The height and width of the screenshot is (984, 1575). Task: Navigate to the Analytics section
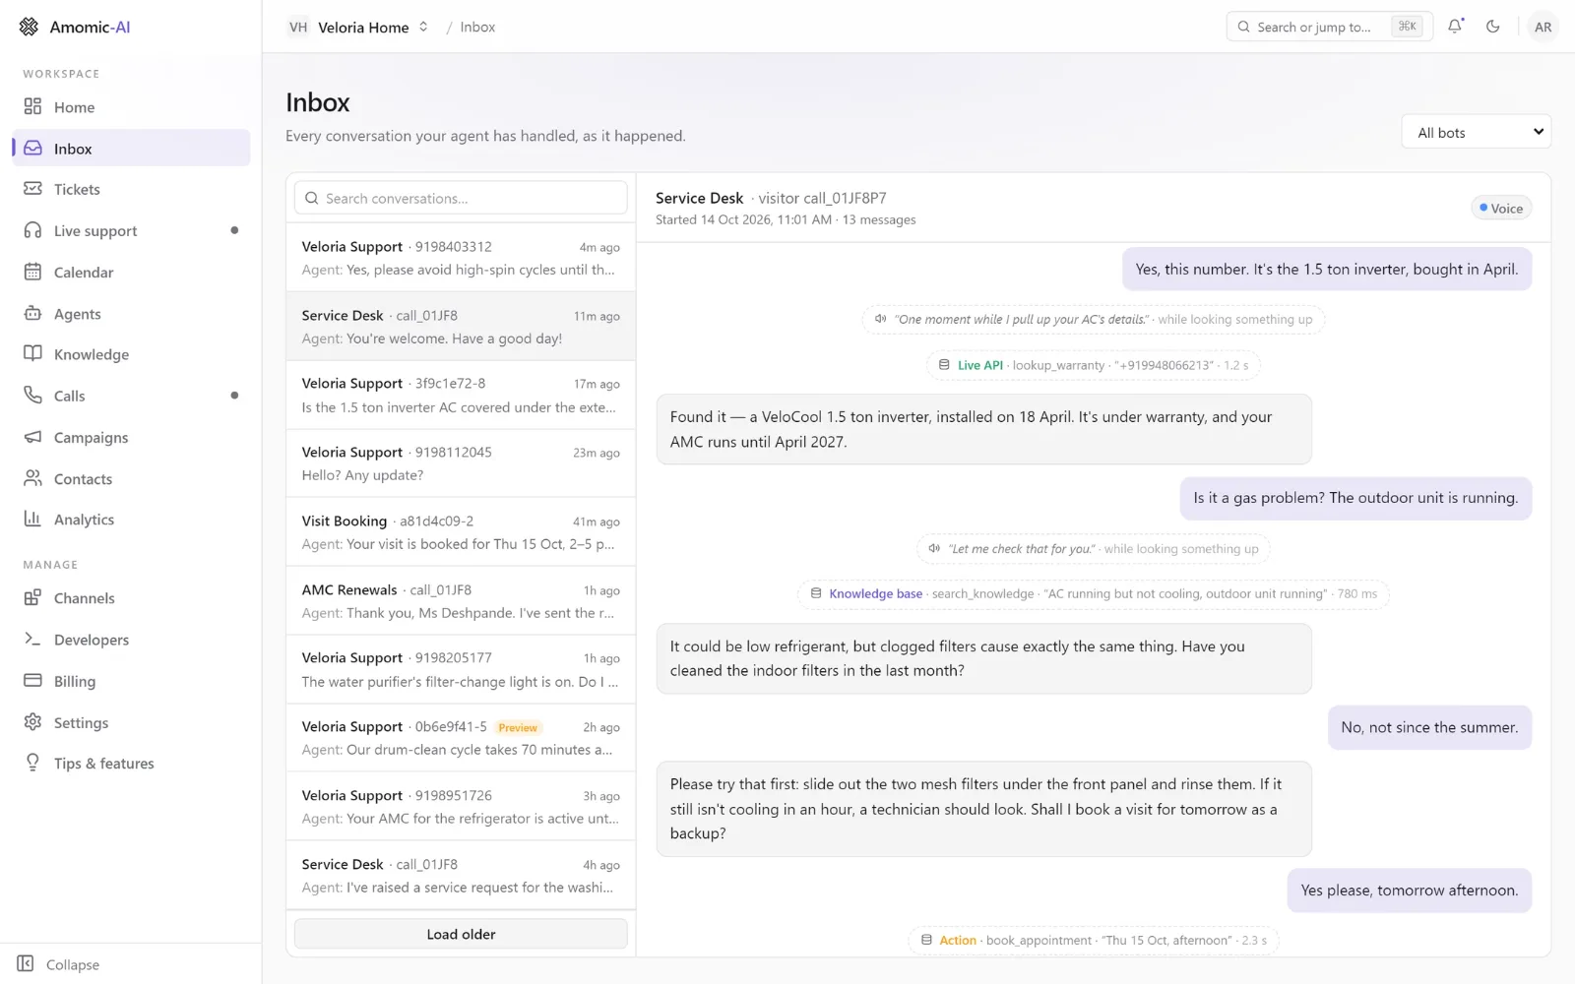tap(131, 520)
